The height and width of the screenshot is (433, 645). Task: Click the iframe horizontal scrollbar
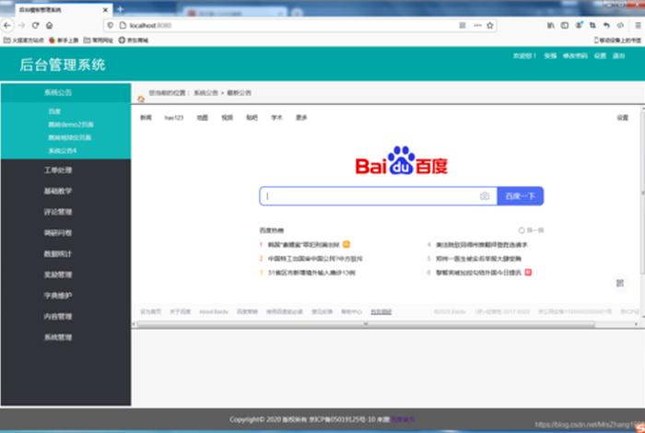(366, 324)
